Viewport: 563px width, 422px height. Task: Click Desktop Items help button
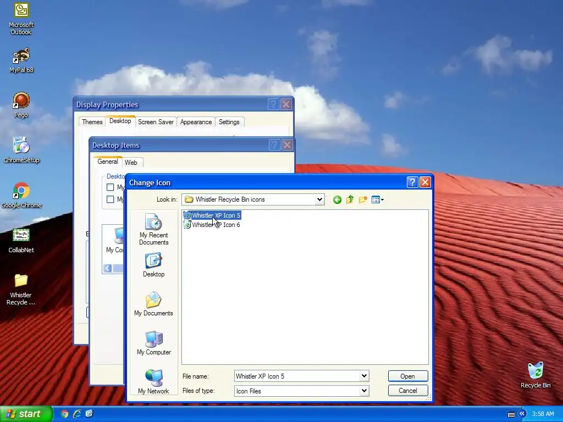274,145
